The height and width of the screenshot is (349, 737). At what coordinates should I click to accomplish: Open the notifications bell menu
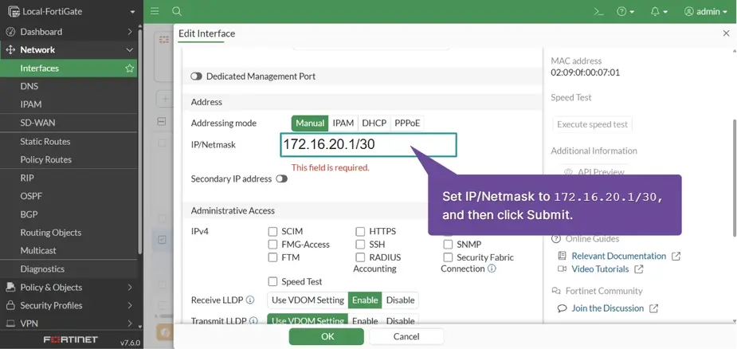coord(659,12)
